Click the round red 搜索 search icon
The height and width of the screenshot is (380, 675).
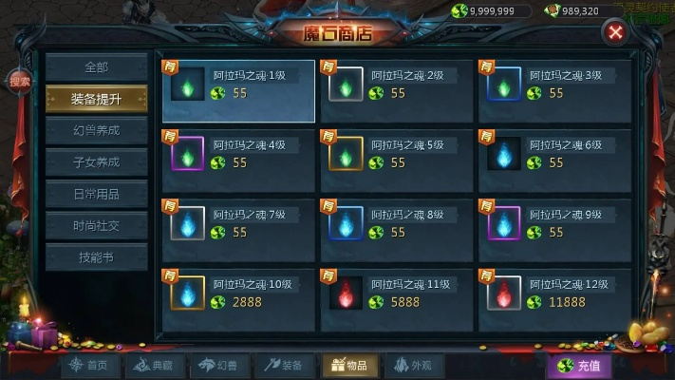point(20,82)
